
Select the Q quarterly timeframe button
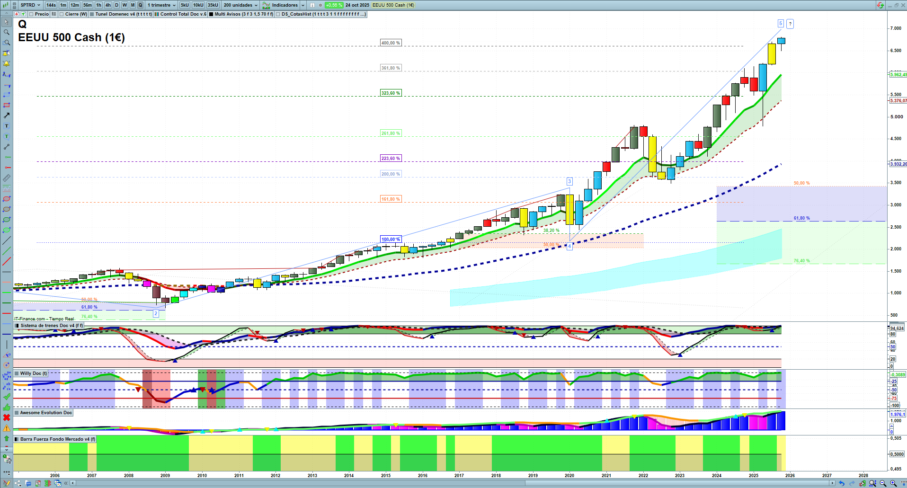140,5
